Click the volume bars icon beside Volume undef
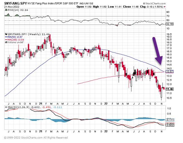Viewport: 183px width, 143px height. click(6, 42)
